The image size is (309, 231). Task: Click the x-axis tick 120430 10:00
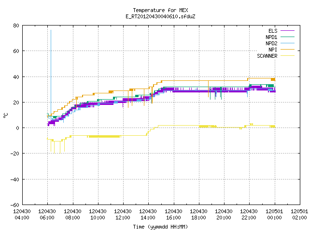pos(98,215)
